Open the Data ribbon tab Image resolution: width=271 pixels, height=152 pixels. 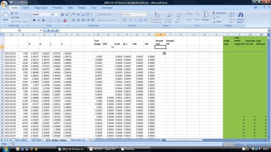coord(70,8)
